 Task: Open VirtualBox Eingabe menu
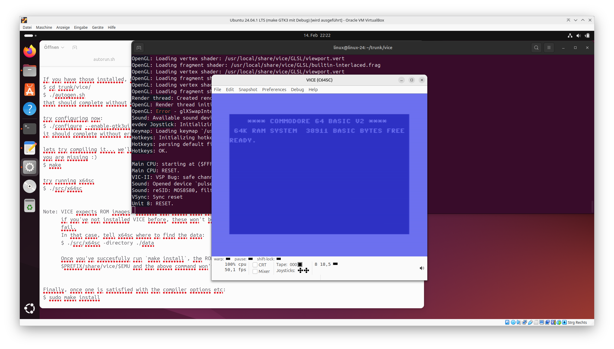[x=81, y=27]
